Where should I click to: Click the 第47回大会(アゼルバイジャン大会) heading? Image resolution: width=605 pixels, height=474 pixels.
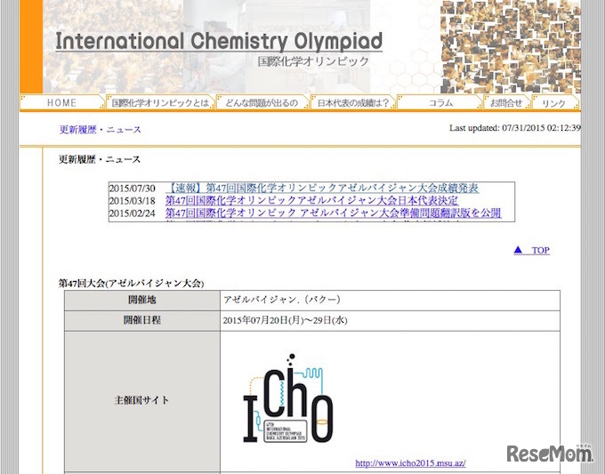(x=131, y=284)
